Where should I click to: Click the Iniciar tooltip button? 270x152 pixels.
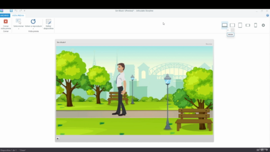click(230, 34)
